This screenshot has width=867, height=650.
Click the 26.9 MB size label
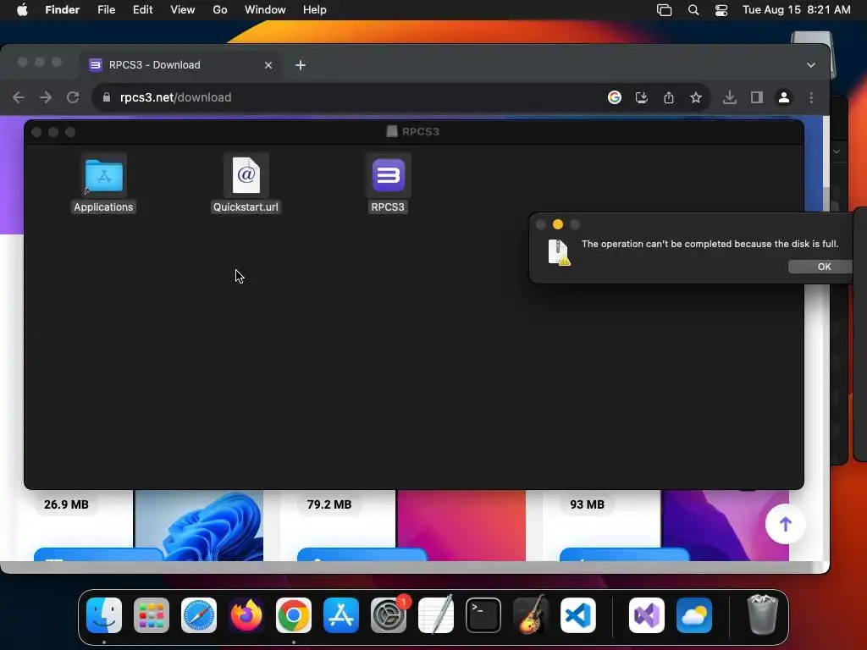coord(66,504)
